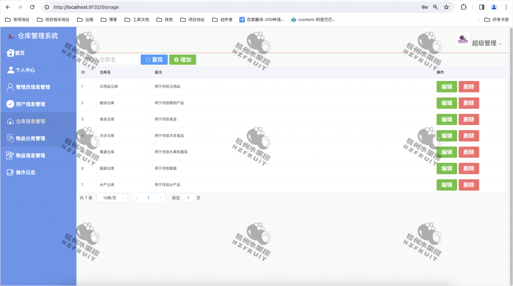Delete the 冷冻仓库 row
Viewport: 513px width, 286px height.
click(469, 135)
